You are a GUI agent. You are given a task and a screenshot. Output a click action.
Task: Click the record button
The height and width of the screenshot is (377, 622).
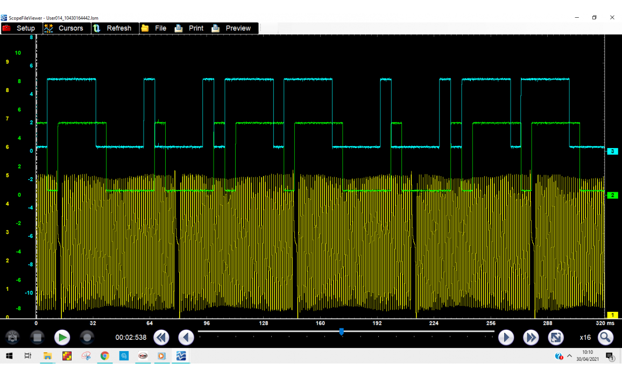(x=87, y=338)
